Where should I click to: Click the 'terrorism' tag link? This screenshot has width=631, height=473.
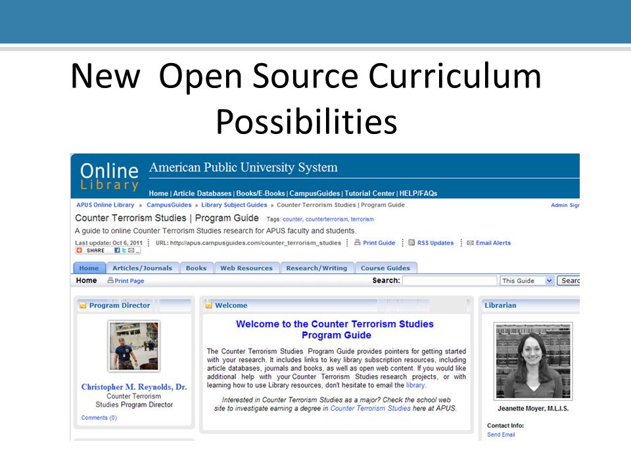362,219
